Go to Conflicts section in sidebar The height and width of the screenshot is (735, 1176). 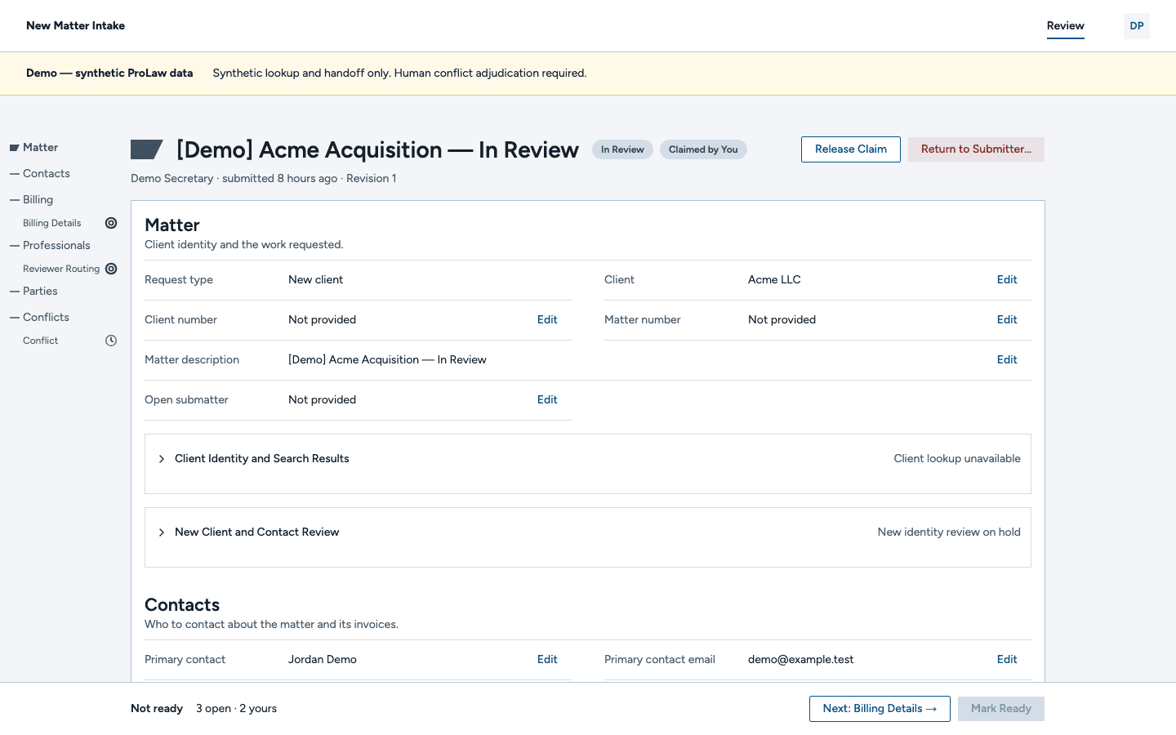[x=46, y=318]
